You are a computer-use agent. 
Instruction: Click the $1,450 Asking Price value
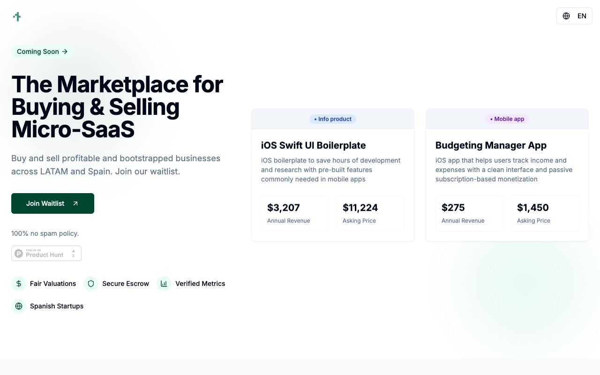[x=533, y=208]
